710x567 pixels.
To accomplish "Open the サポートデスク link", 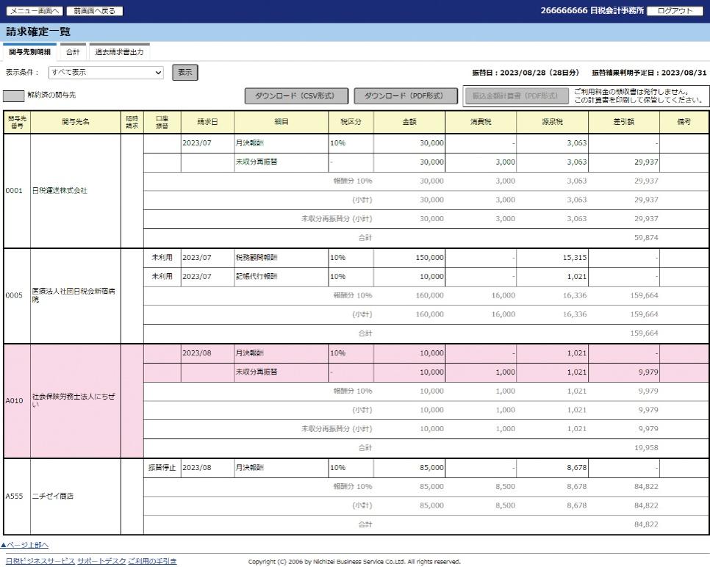I will (101, 561).
